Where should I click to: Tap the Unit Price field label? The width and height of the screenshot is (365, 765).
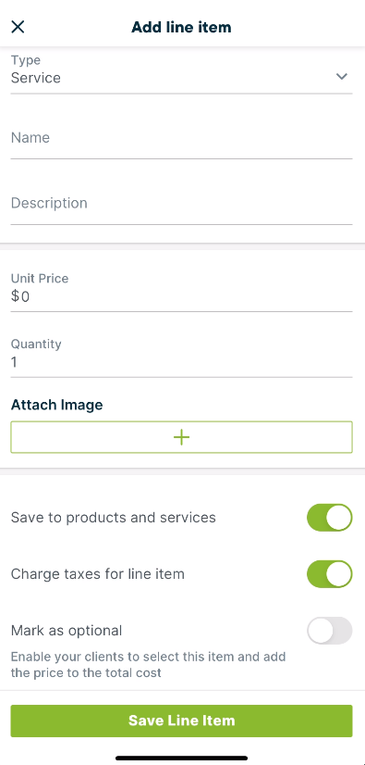point(40,279)
